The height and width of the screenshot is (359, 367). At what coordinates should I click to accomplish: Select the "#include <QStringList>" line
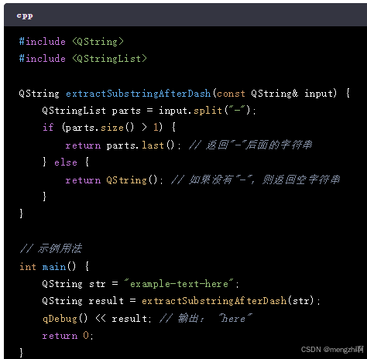pyautogui.click(x=83, y=59)
